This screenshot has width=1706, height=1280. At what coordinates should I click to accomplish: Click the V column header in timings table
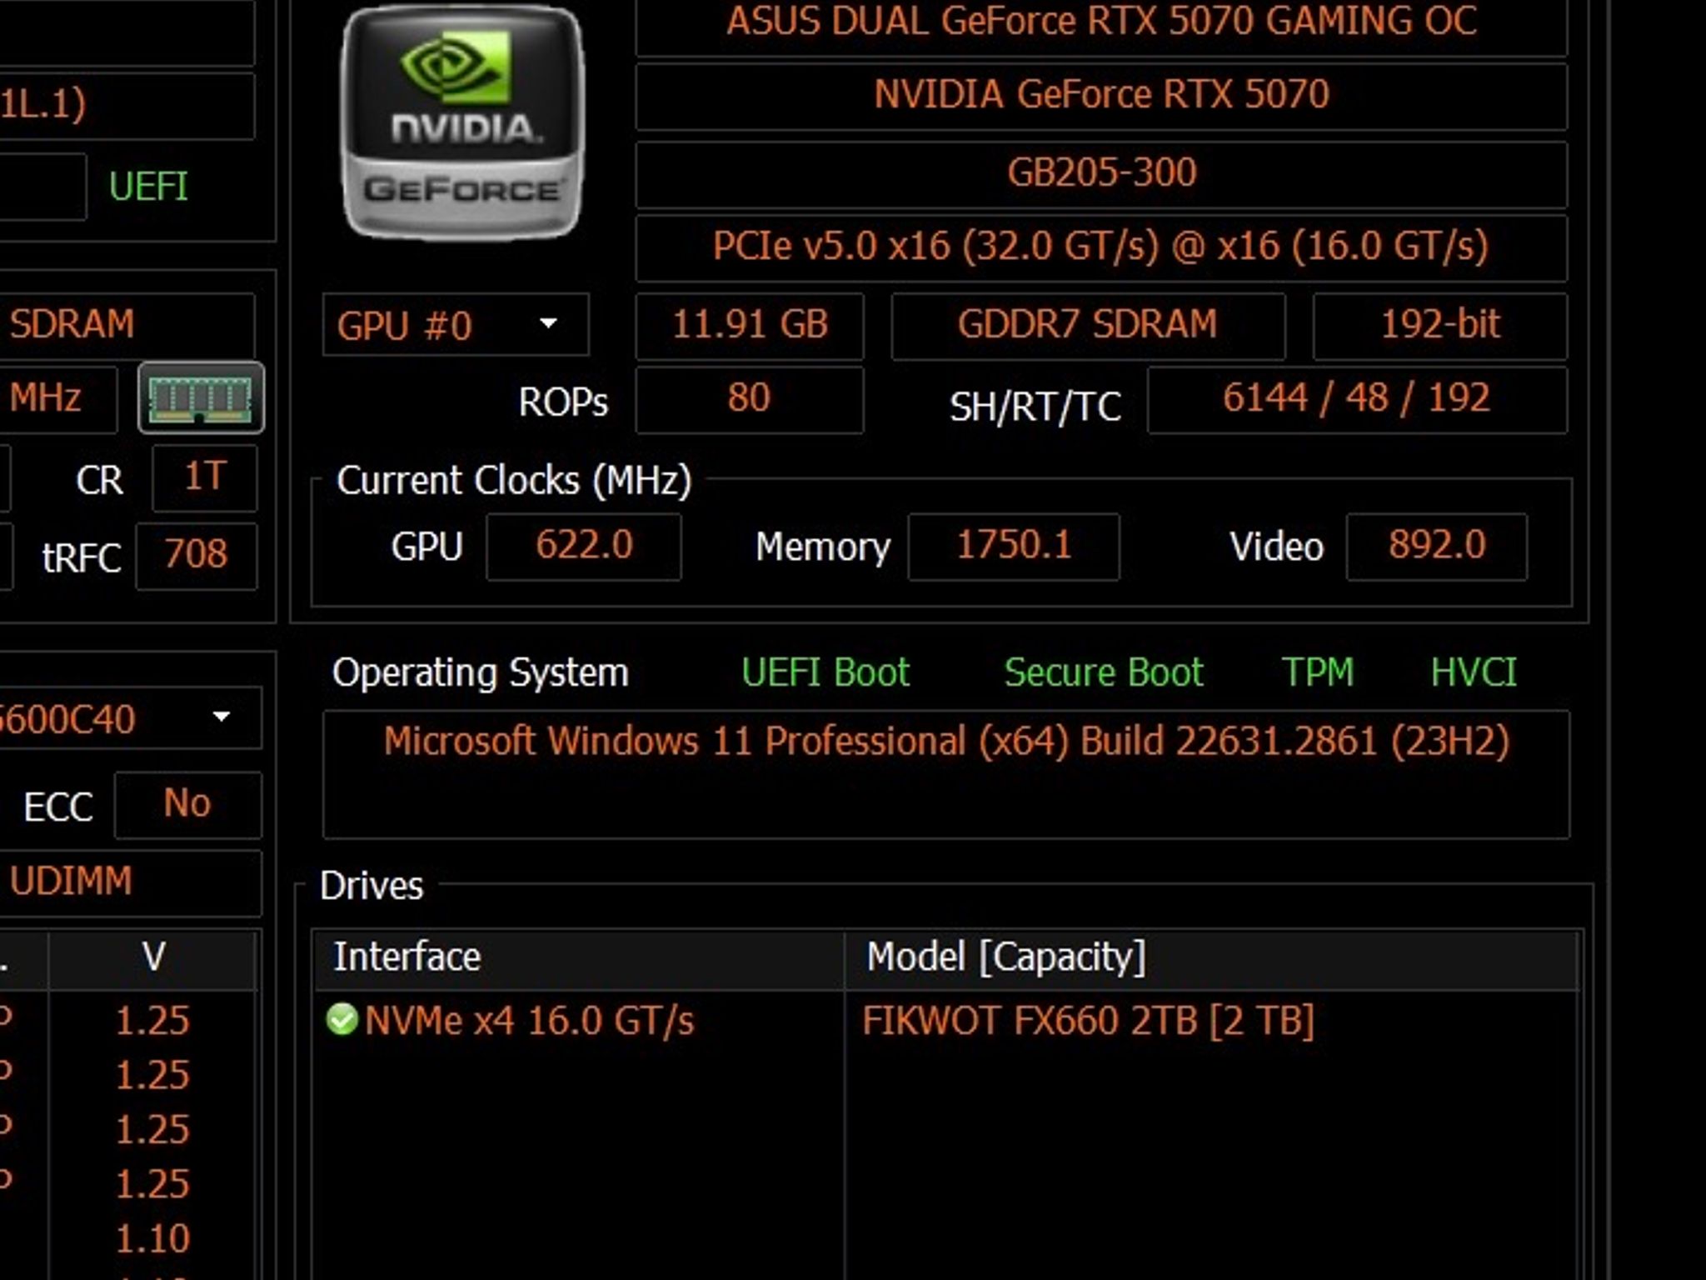click(x=153, y=958)
